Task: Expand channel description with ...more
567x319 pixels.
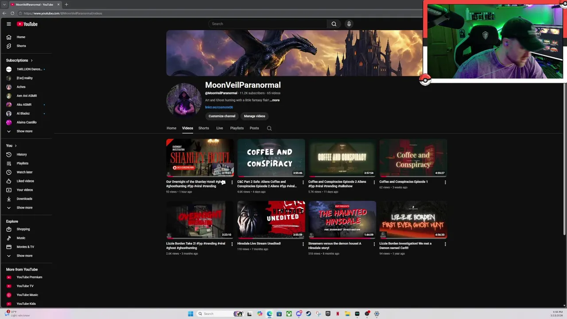Action: (275, 100)
